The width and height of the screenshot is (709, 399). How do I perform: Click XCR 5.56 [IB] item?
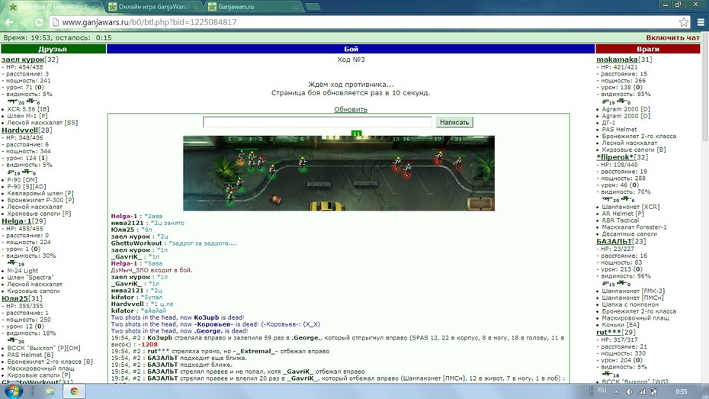tap(28, 109)
